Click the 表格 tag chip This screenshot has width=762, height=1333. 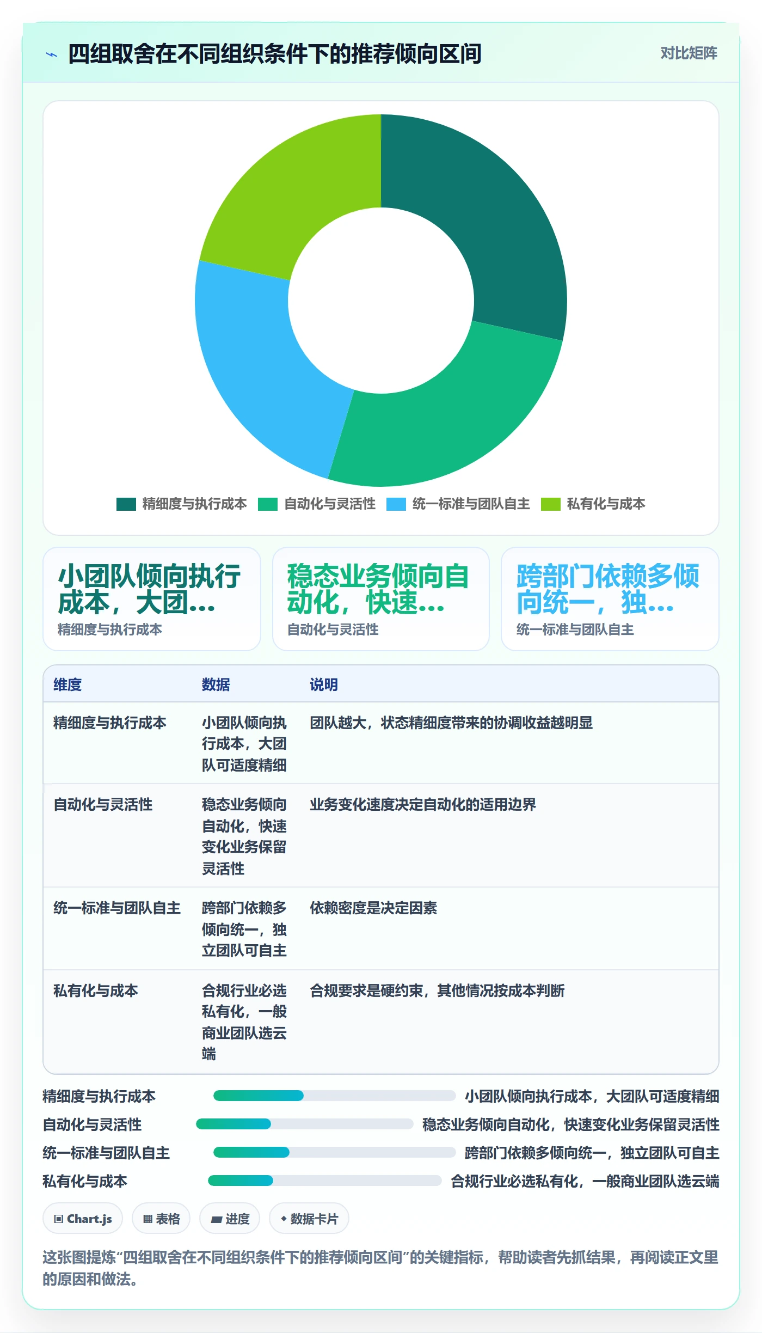pyautogui.click(x=161, y=1219)
